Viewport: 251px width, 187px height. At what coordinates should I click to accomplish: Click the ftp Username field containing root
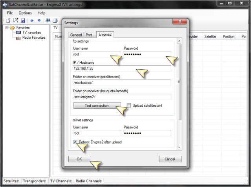click(97, 54)
